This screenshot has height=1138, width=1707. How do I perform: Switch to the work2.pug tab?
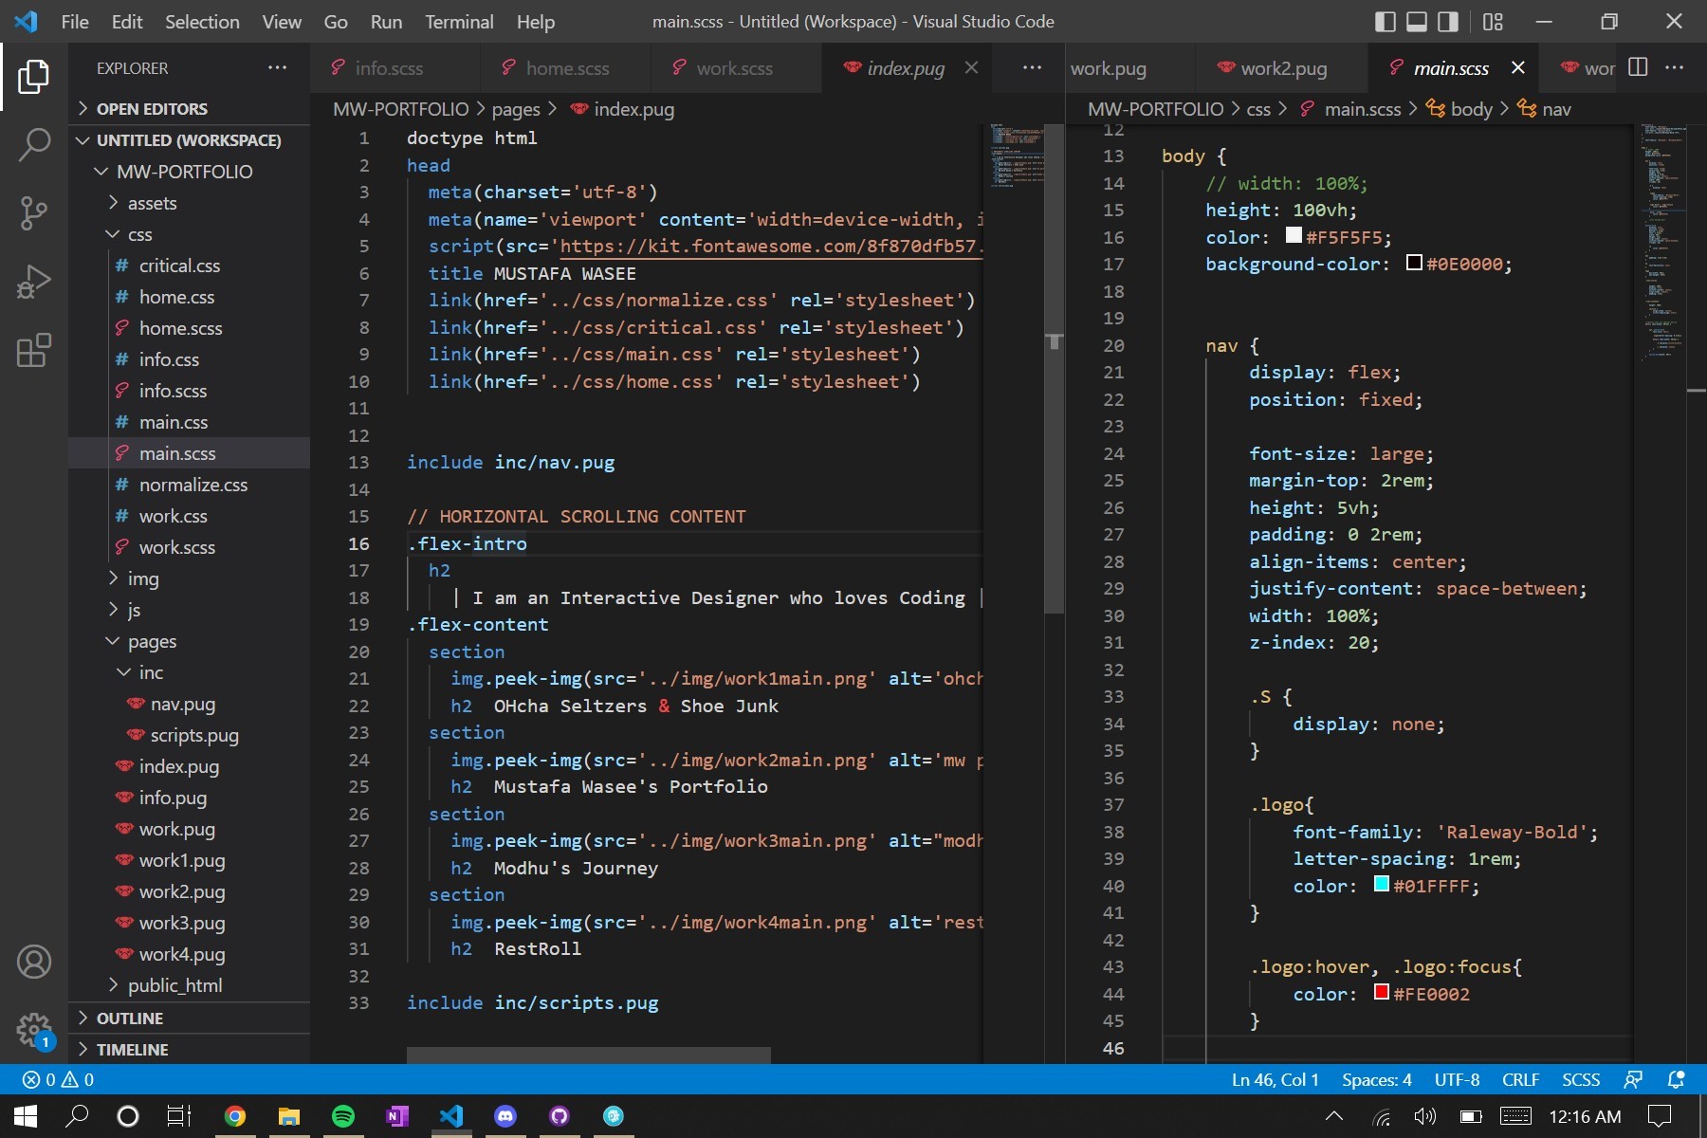pyautogui.click(x=1283, y=67)
